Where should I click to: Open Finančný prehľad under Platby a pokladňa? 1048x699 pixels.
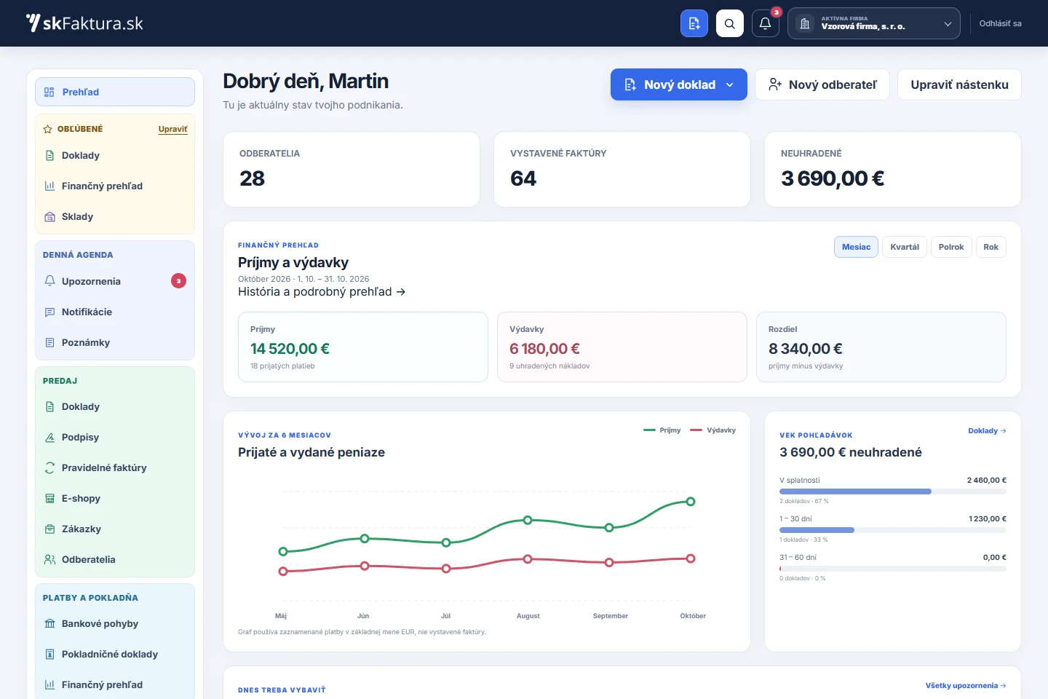115,684
